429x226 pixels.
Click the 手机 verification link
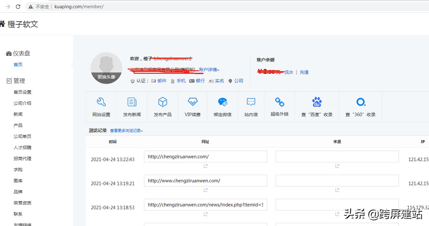[181, 81]
